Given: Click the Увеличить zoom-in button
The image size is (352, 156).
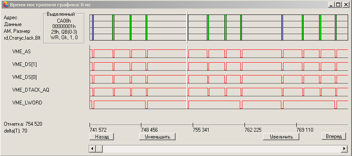Looking at the screenshot, I should pyautogui.click(x=281, y=136).
